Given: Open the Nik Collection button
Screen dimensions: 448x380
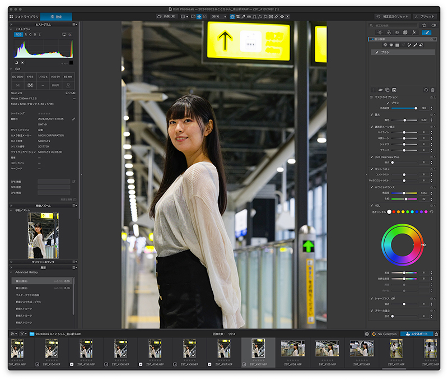Looking at the screenshot, I should pyautogui.click(x=384, y=333).
